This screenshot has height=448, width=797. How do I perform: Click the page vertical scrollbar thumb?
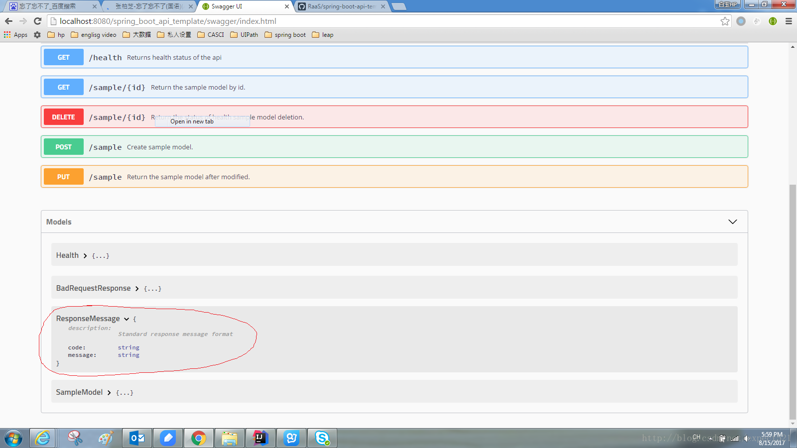click(x=793, y=302)
